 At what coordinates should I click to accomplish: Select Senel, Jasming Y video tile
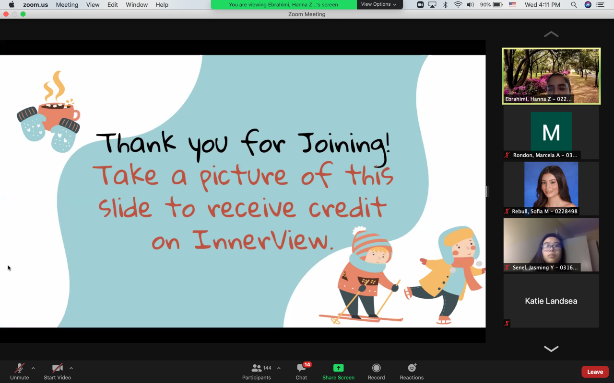(x=551, y=245)
